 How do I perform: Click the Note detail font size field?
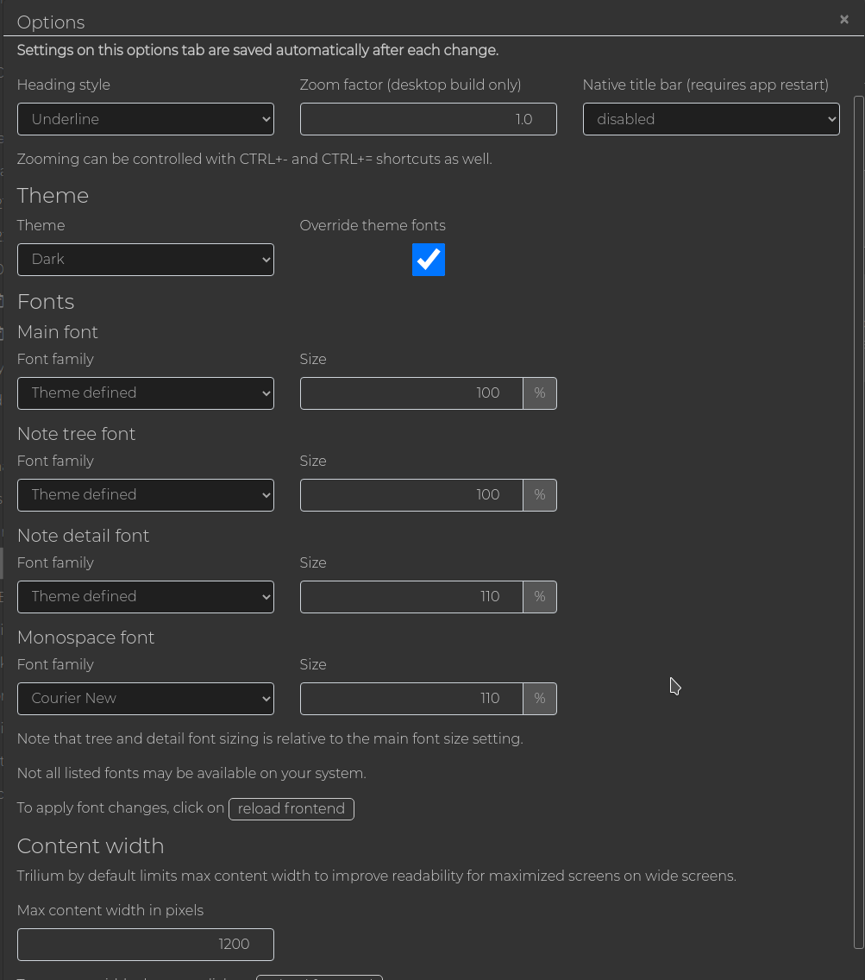click(x=412, y=597)
